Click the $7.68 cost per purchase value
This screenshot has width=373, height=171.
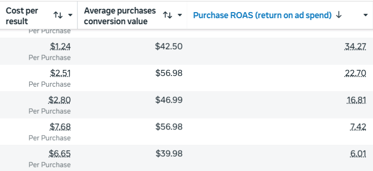(60, 127)
